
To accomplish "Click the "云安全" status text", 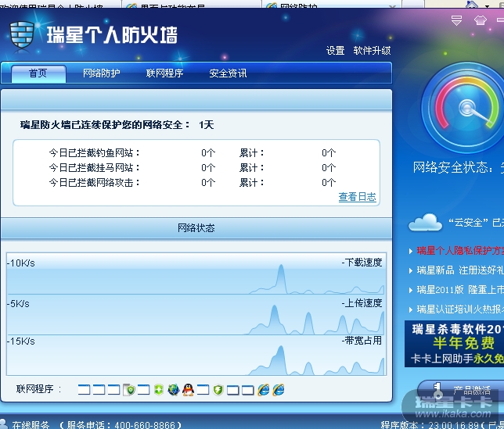I will (476, 223).
